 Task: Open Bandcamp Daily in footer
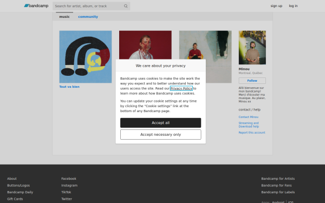pos(20,192)
